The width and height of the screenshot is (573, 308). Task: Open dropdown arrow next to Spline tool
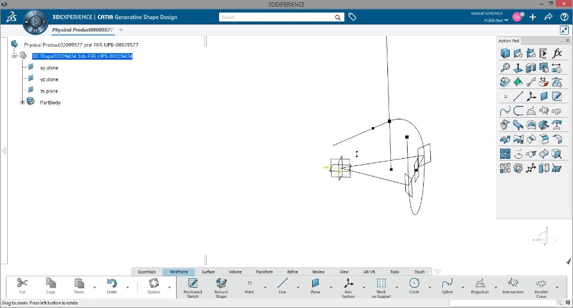(x=463, y=288)
